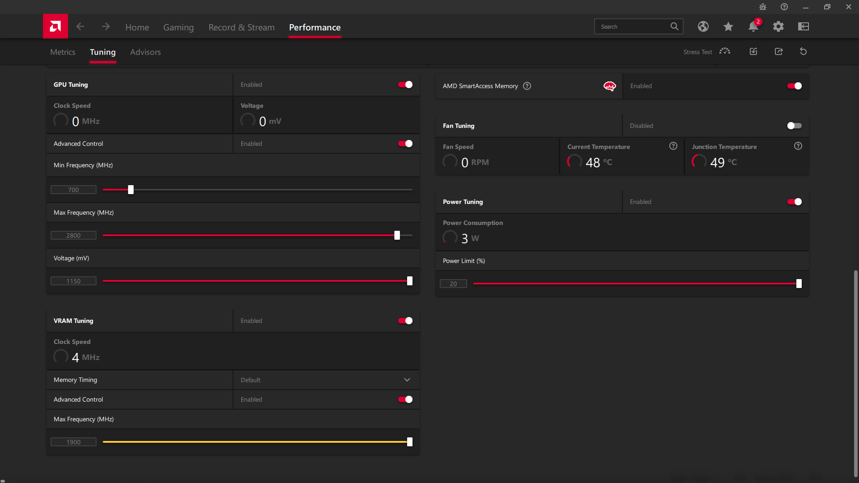The width and height of the screenshot is (859, 483).
Task: Disable the VRAM Tuning toggle
Action: 405,321
